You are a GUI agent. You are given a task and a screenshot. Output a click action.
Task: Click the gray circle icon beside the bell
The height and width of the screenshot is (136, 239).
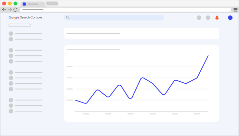(x=208, y=18)
